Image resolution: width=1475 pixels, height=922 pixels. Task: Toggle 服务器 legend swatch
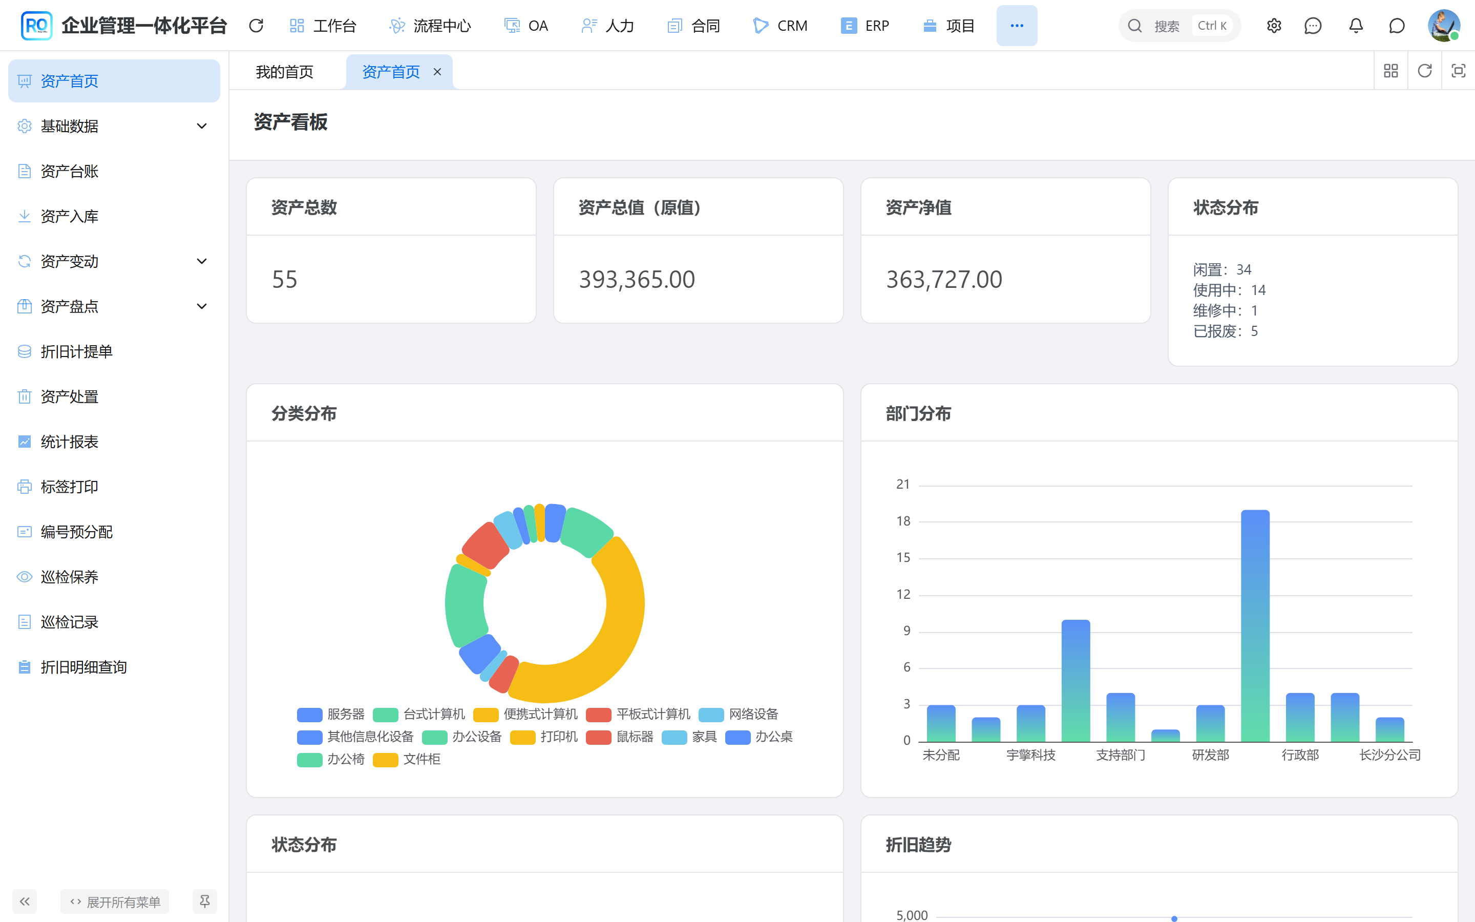coord(310,715)
